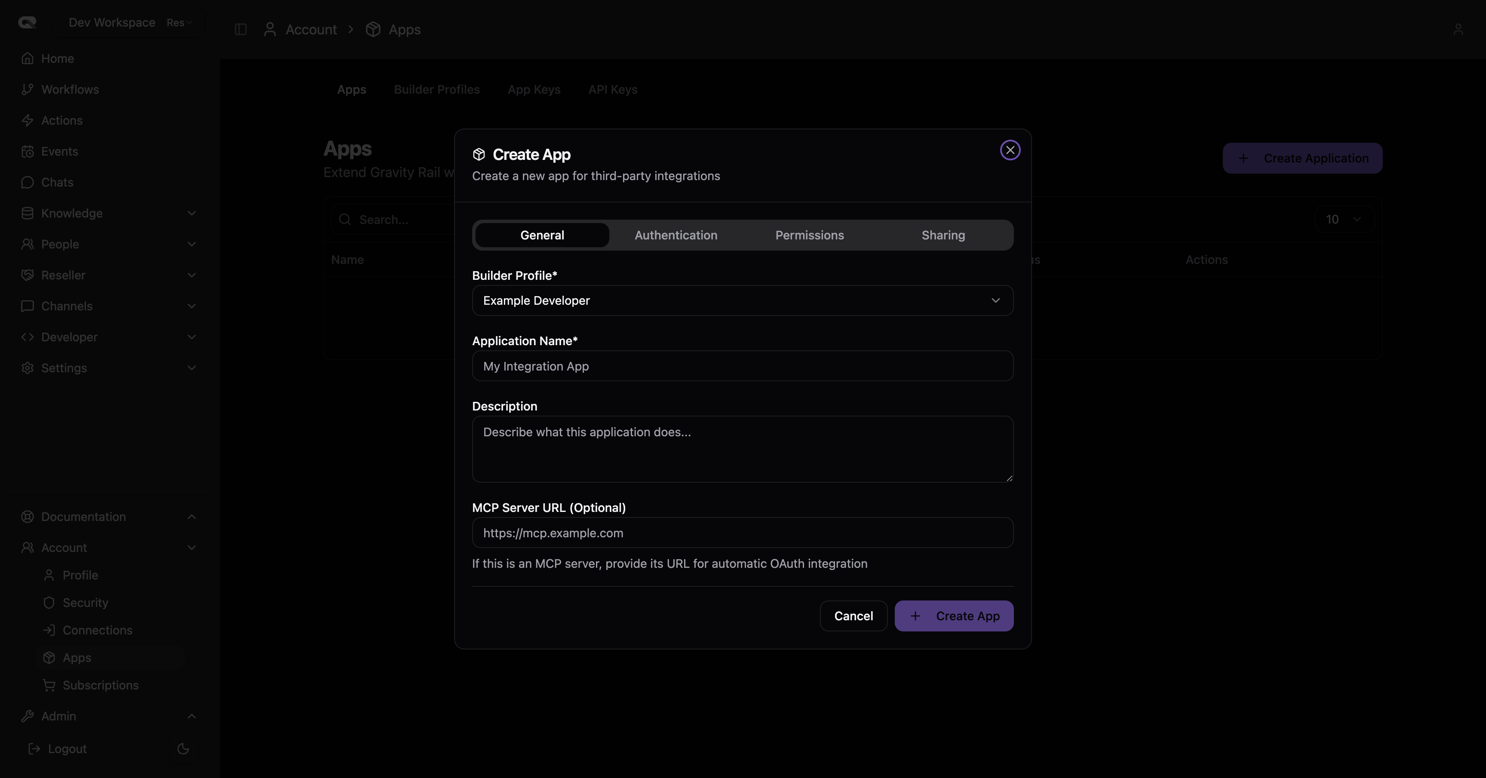Click the Gravity Rail logo icon
Image resolution: width=1486 pixels, height=778 pixels.
[x=27, y=22]
